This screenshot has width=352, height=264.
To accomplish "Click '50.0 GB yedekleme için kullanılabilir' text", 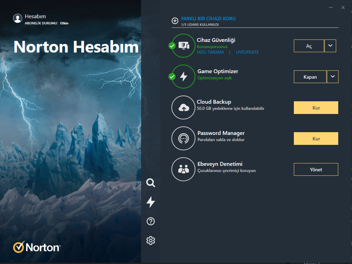I will point(231,108).
